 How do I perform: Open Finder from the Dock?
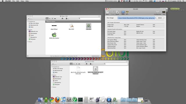(x=40, y=100)
